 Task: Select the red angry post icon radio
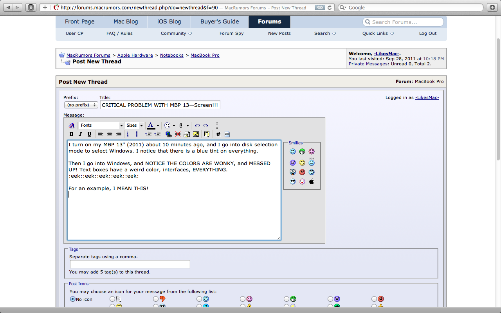tap(374, 299)
